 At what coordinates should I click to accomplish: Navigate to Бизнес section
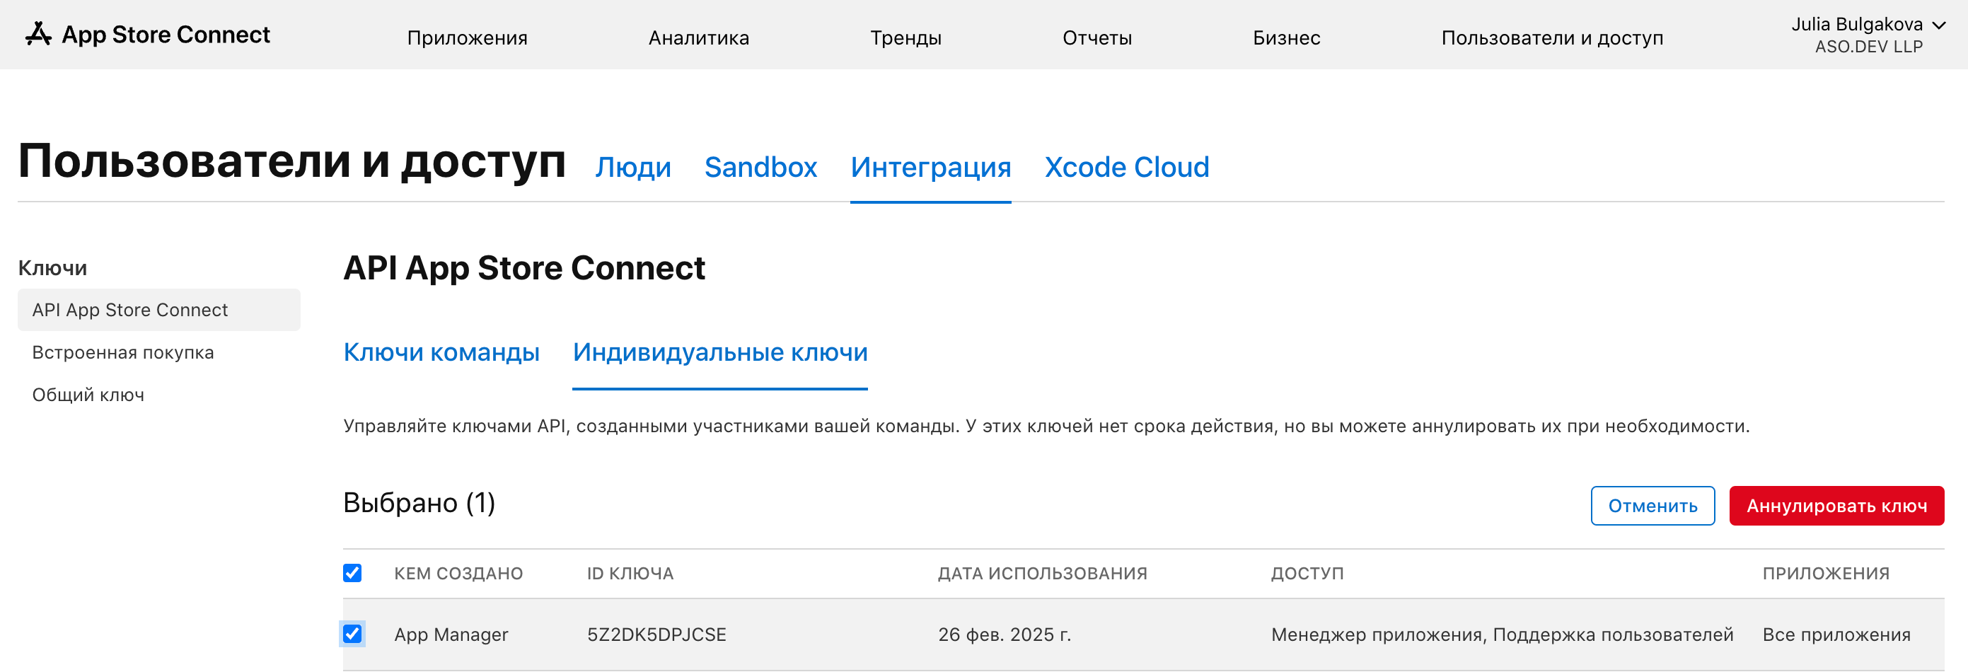pyautogui.click(x=1286, y=37)
